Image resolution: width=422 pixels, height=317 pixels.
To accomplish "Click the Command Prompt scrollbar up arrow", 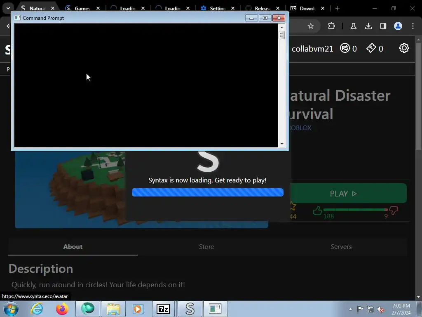I will coord(282,27).
